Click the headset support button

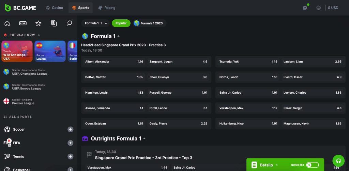(x=338, y=161)
